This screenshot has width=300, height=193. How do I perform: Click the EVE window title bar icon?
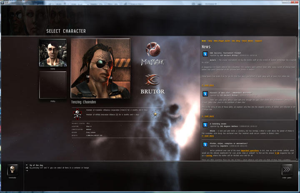[x=2, y=3]
